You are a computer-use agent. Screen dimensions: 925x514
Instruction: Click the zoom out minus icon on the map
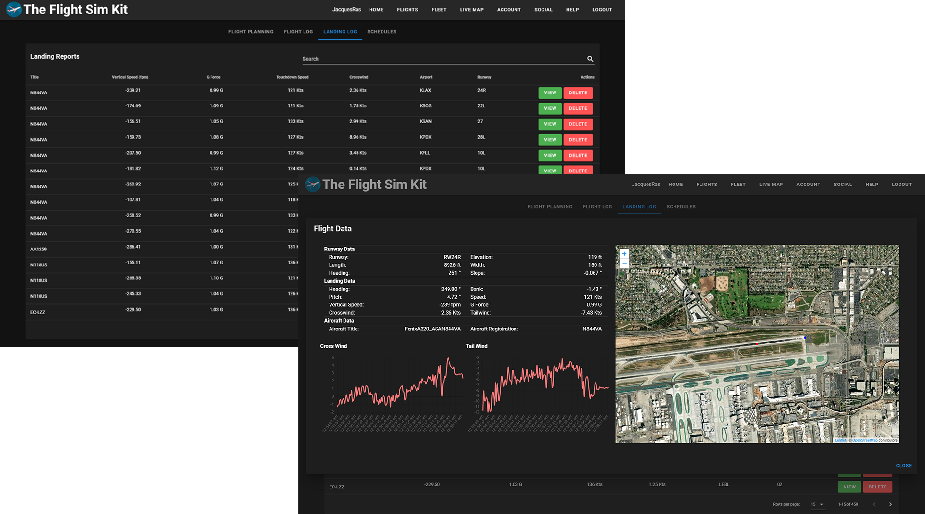coord(624,264)
